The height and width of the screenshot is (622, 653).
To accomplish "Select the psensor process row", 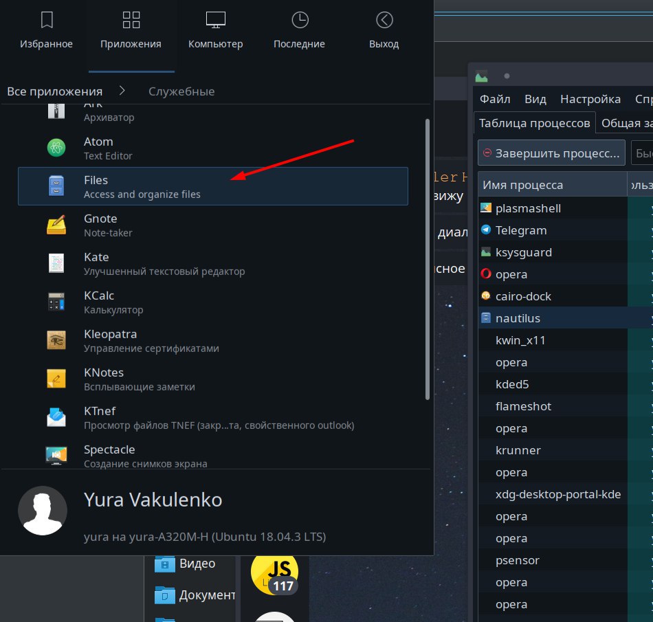I will (566, 560).
